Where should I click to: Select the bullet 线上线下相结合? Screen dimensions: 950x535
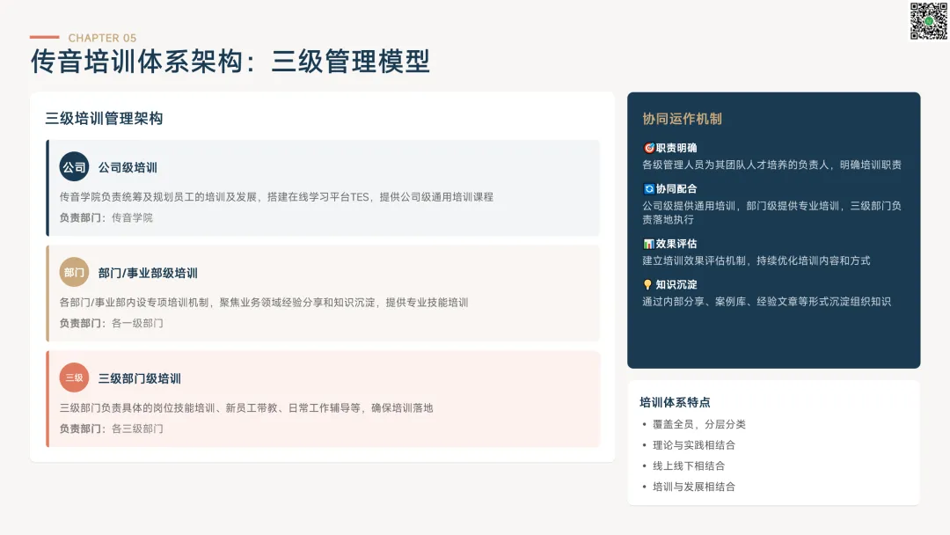tap(689, 466)
